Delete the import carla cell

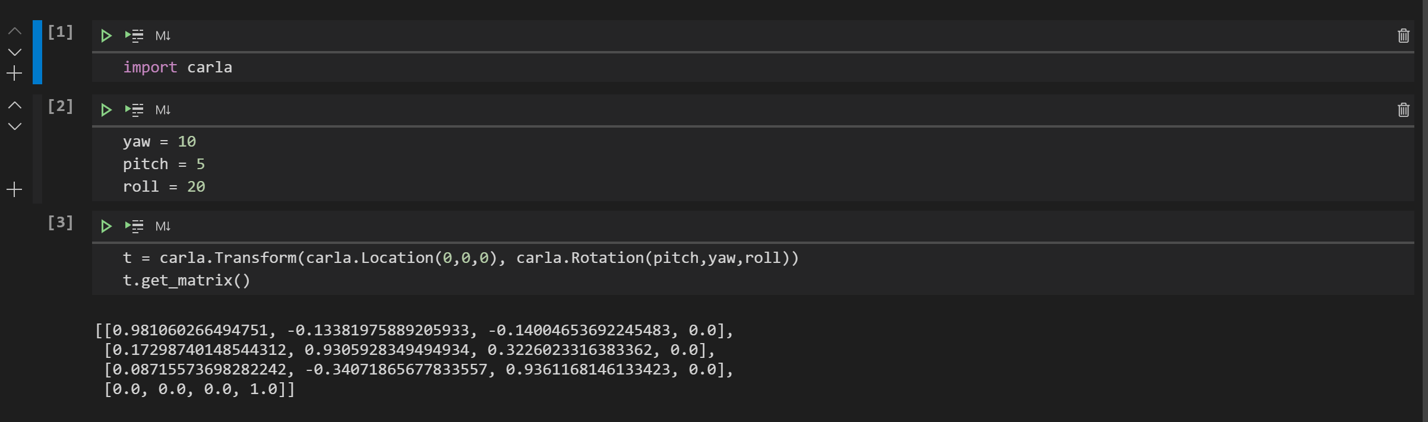pyautogui.click(x=1402, y=36)
